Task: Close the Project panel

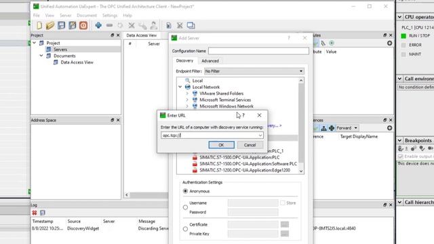Action: point(118,35)
